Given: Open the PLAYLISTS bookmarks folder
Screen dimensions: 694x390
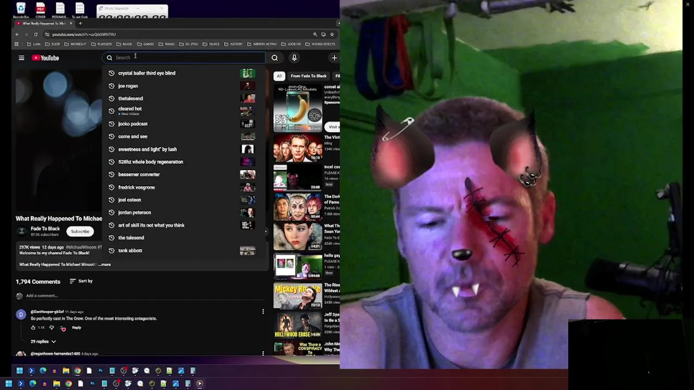Looking at the screenshot, I should pos(101,44).
